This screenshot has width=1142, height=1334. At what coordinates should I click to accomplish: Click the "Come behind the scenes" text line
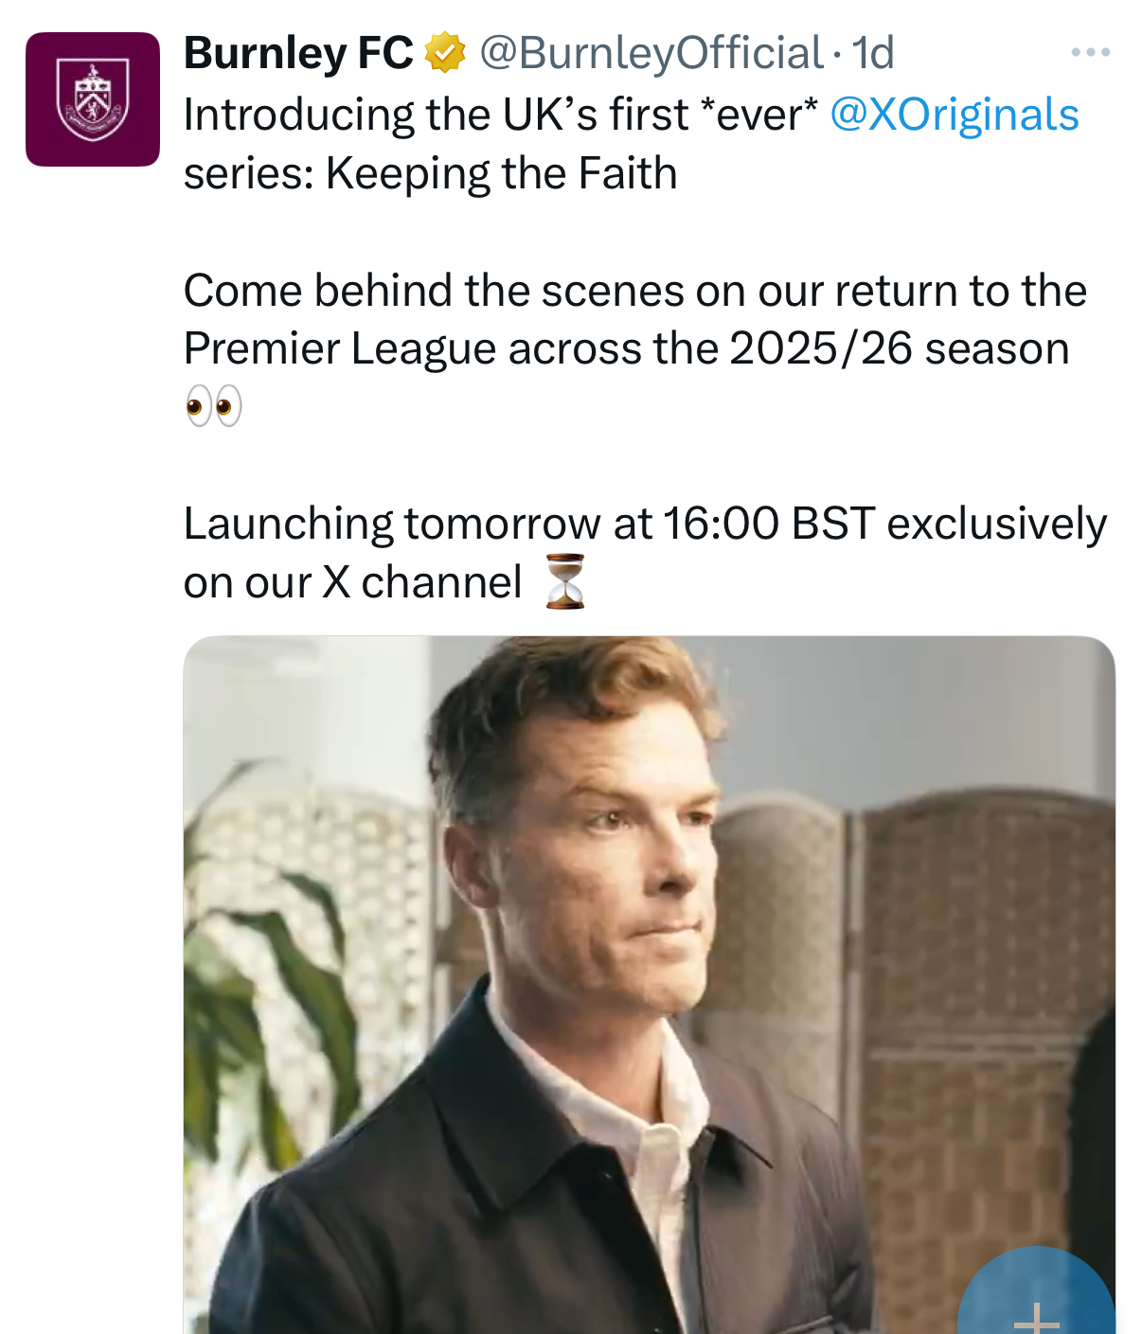click(x=634, y=290)
